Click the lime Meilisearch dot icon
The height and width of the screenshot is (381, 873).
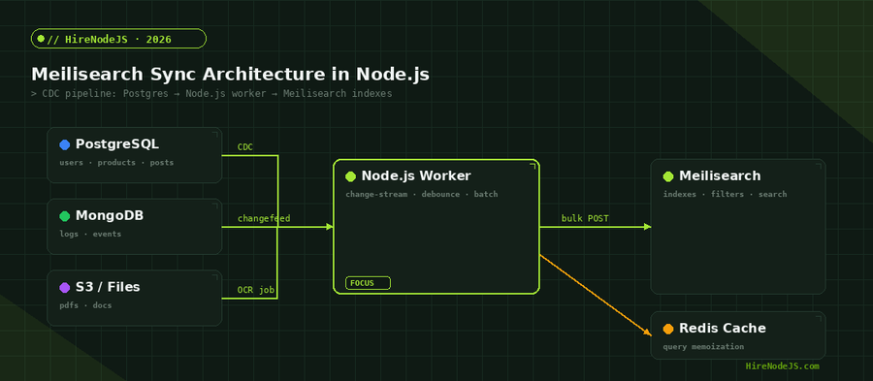point(668,176)
